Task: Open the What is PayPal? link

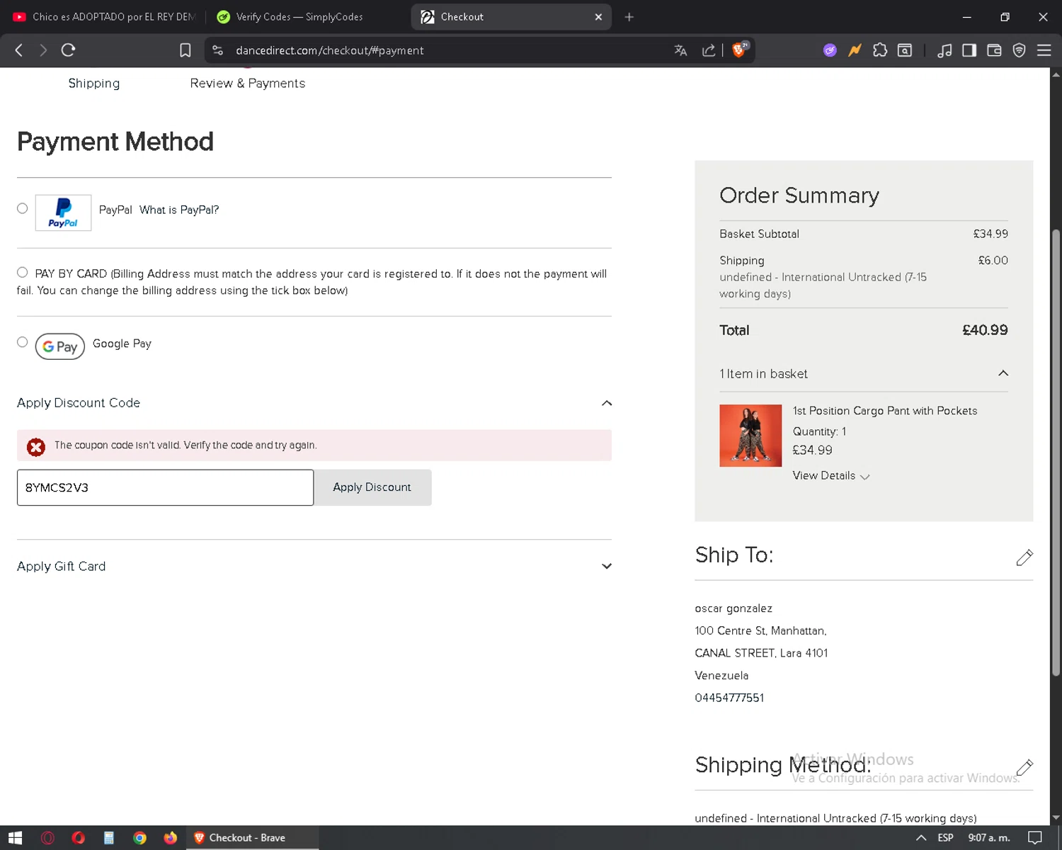Action: click(179, 210)
